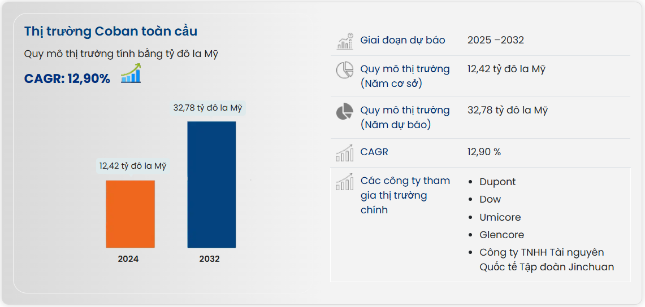Click the outlined pie chart icon for Năm cơ sở
This screenshot has width=645, height=307.
[345, 70]
